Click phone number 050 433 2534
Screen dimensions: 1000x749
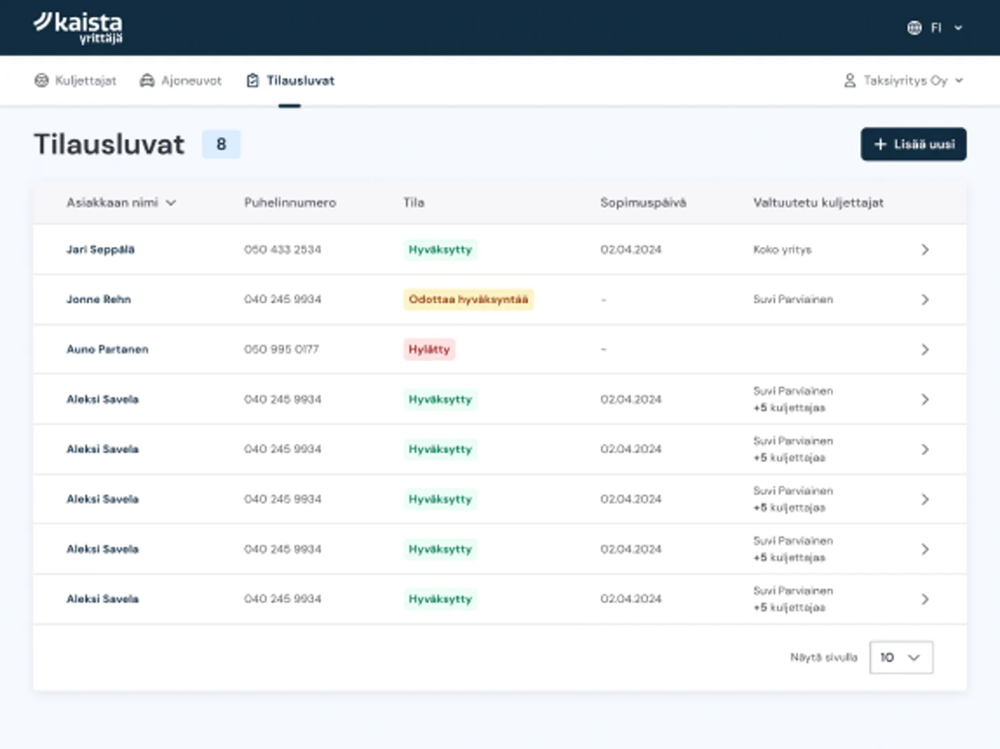click(x=282, y=250)
